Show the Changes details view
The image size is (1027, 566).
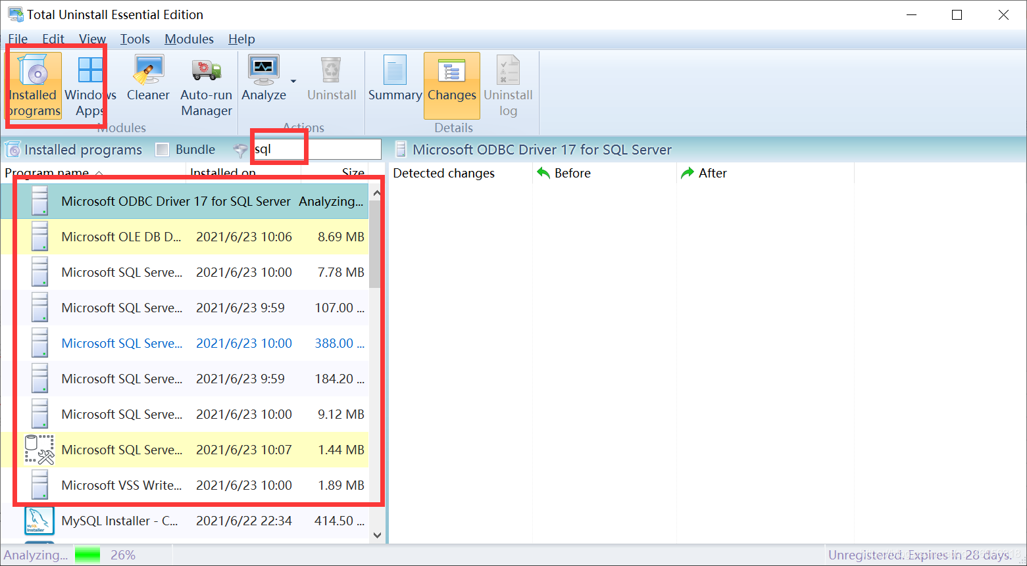(452, 86)
